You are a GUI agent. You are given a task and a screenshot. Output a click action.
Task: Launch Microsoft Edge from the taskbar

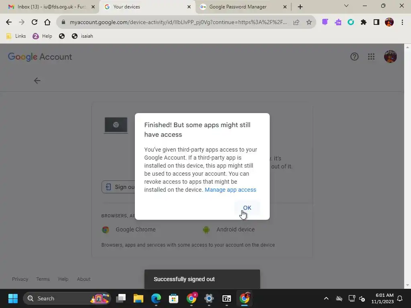click(156, 298)
